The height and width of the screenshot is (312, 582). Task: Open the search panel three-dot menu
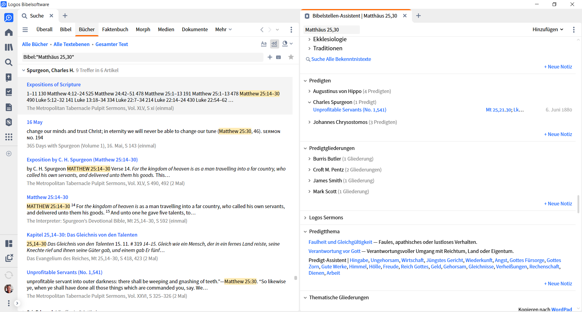coord(291,30)
